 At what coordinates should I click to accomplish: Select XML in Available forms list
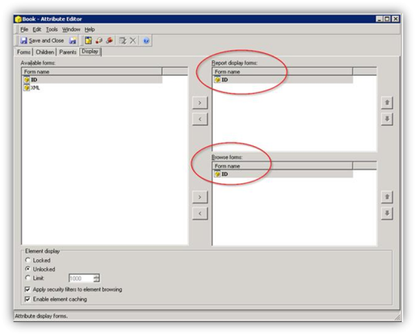[x=36, y=88]
